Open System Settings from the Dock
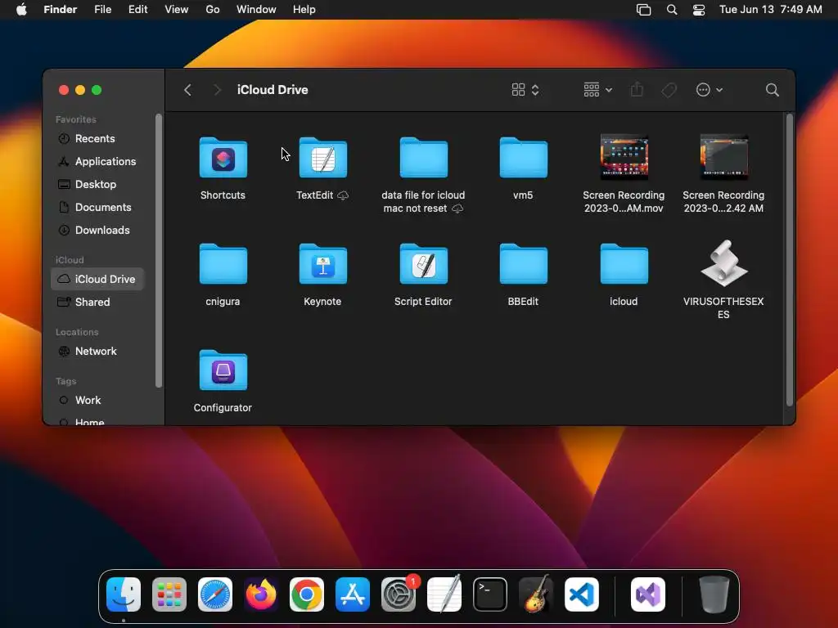The width and height of the screenshot is (838, 628). pos(399,594)
